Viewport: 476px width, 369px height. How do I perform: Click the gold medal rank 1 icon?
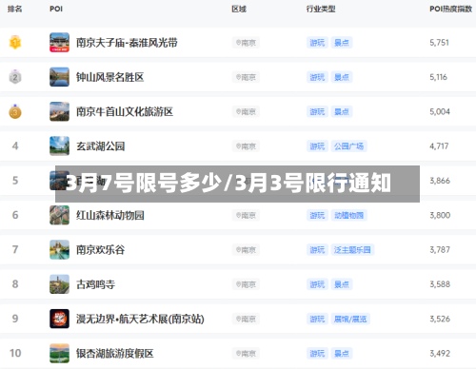[x=15, y=43]
